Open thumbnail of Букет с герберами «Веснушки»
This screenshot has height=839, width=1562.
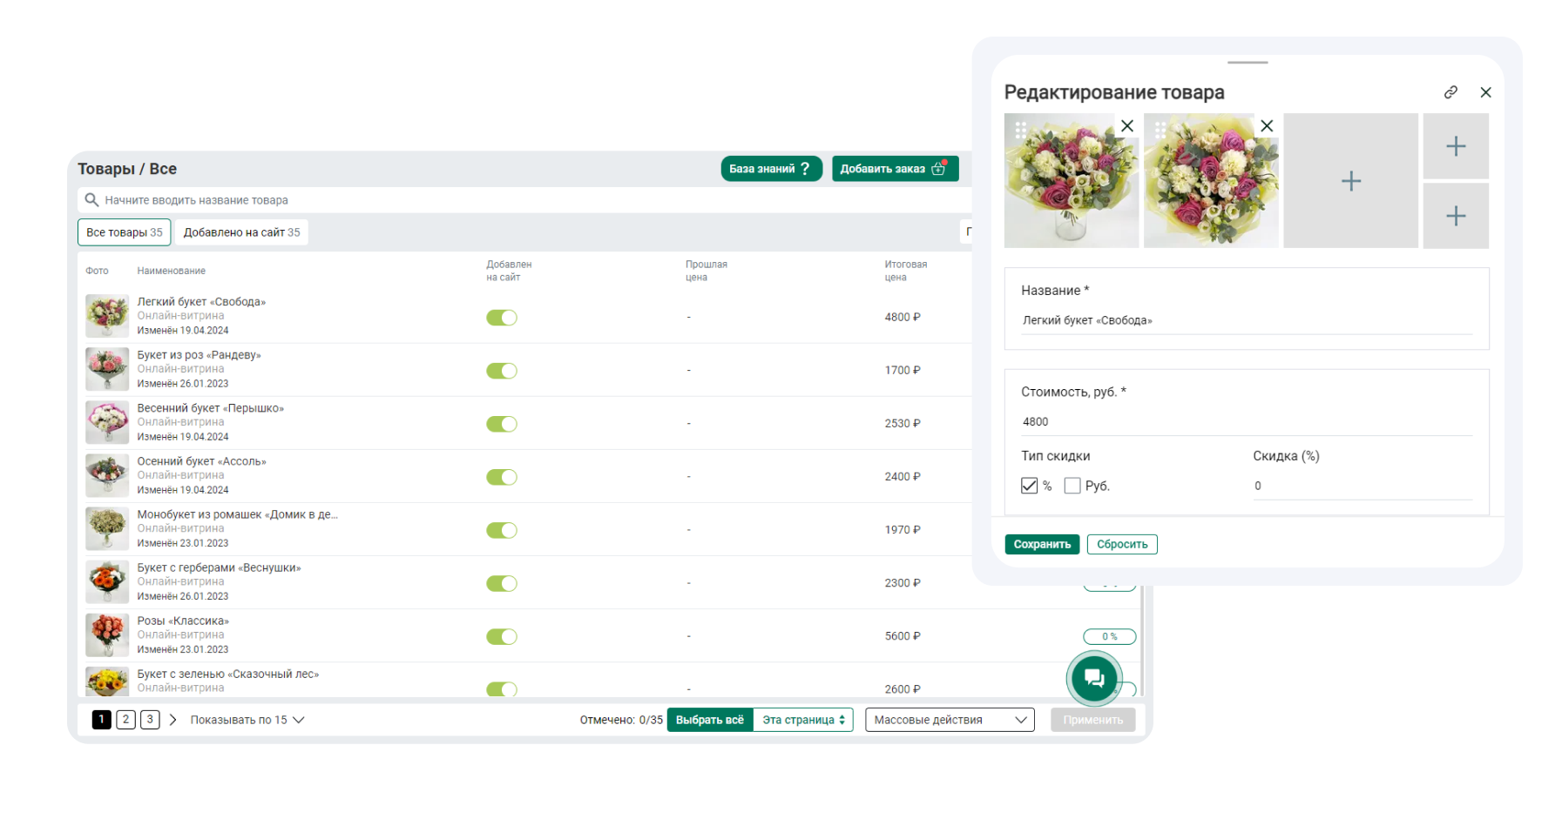click(x=107, y=581)
